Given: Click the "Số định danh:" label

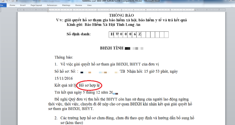Looking at the screenshot, I should click(x=79, y=34).
